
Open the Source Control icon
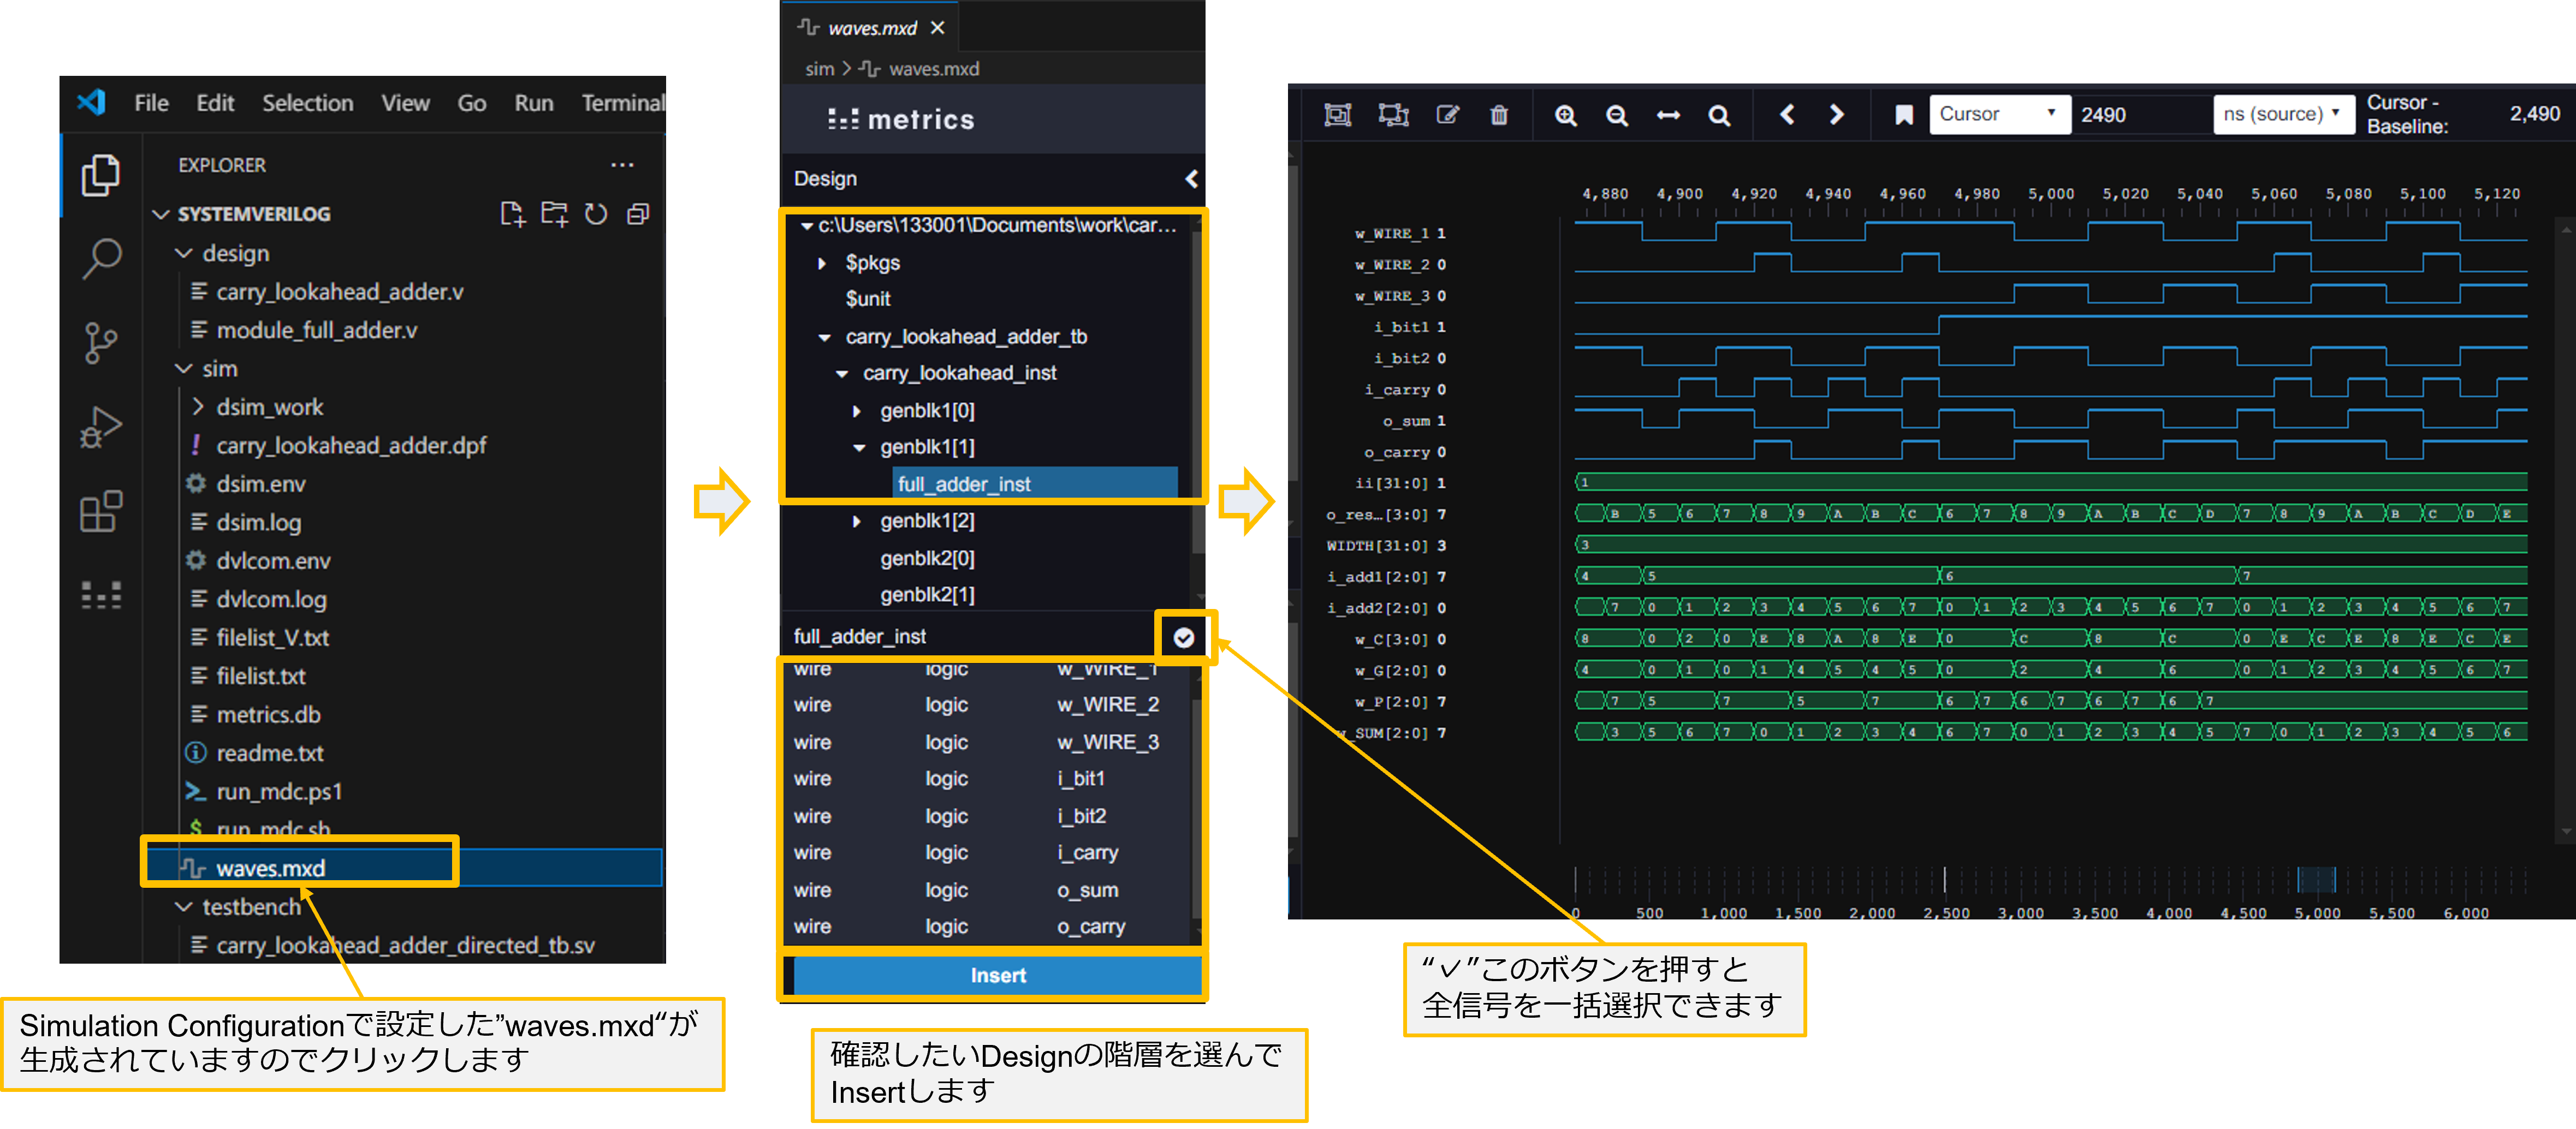[x=100, y=343]
